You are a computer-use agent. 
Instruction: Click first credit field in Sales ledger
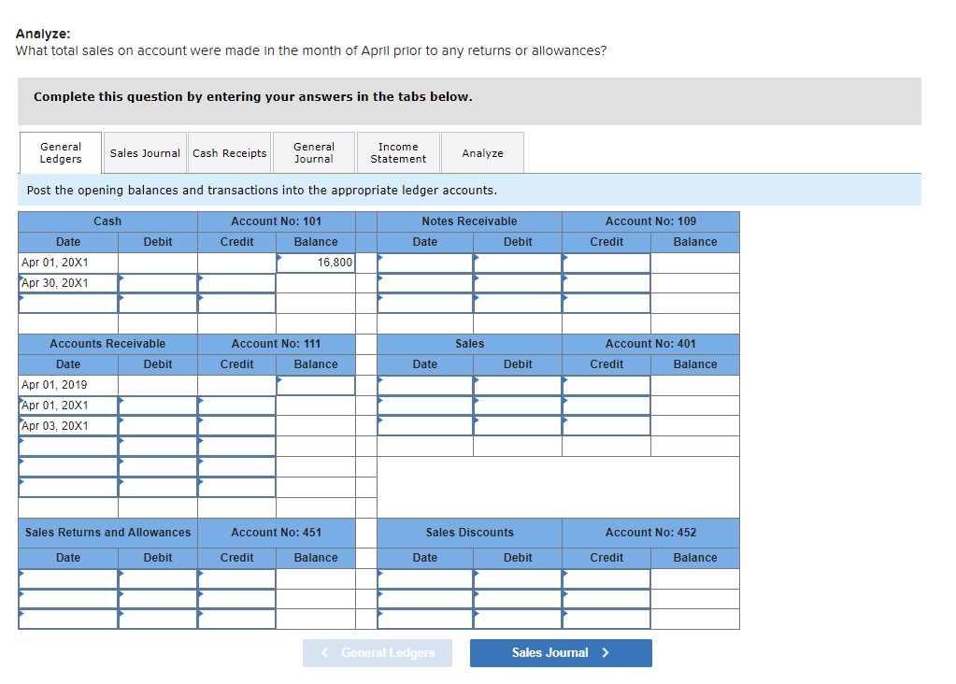point(606,385)
